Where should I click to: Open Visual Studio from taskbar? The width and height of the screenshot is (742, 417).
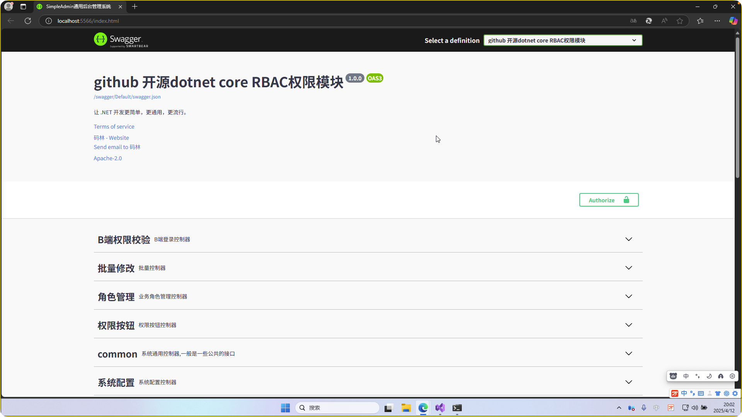pyautogui.click(x=440, y=408)
